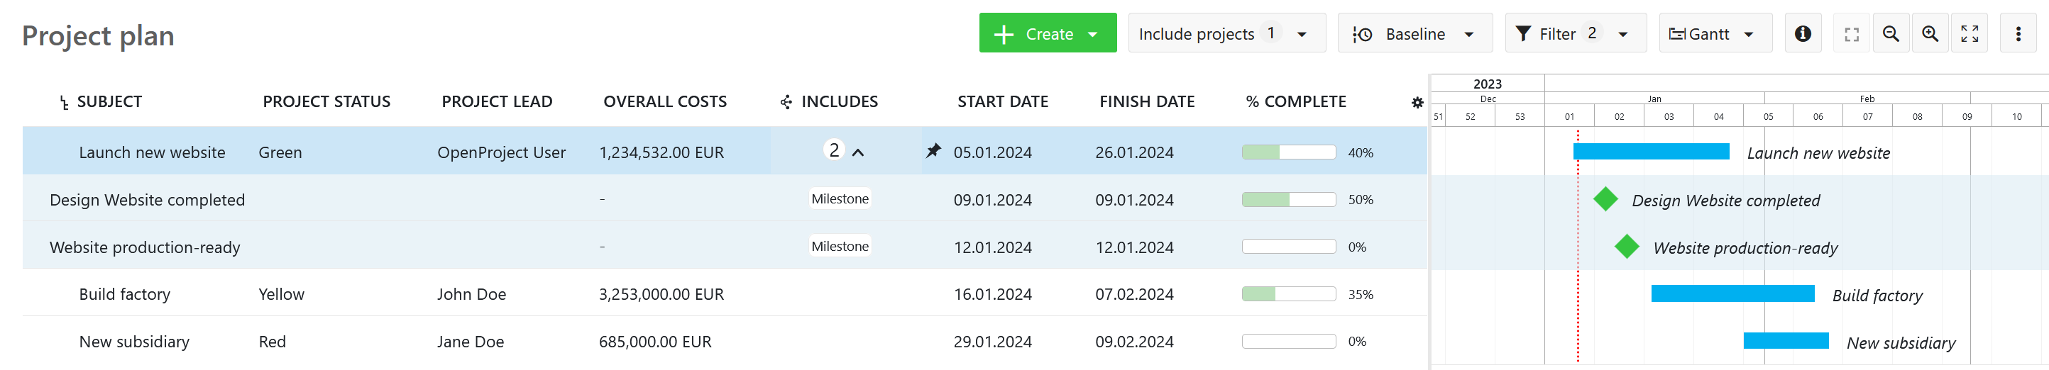
Task: Open the three-dot more menu
Action: pos(2018,33)
